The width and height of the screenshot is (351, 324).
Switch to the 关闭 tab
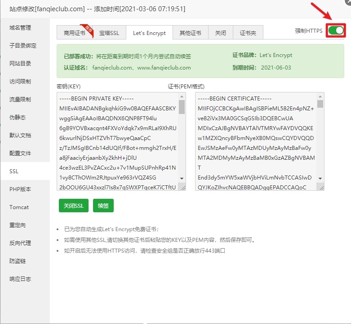pyautogui.click(x=221, y=33)
